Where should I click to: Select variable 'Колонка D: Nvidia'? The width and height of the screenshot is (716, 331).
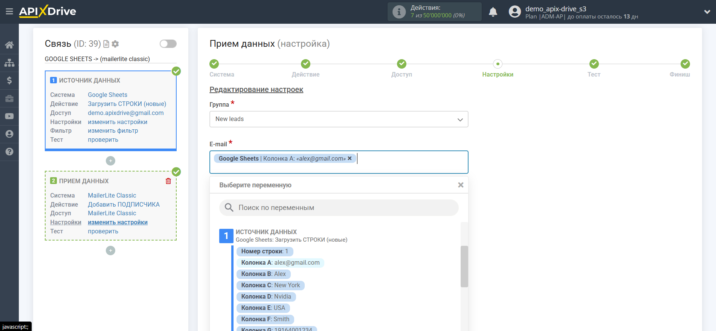point(266,297)
